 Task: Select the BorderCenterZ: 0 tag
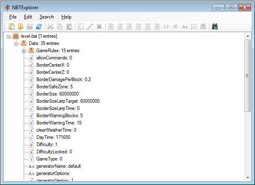click(x=53, y=72)
